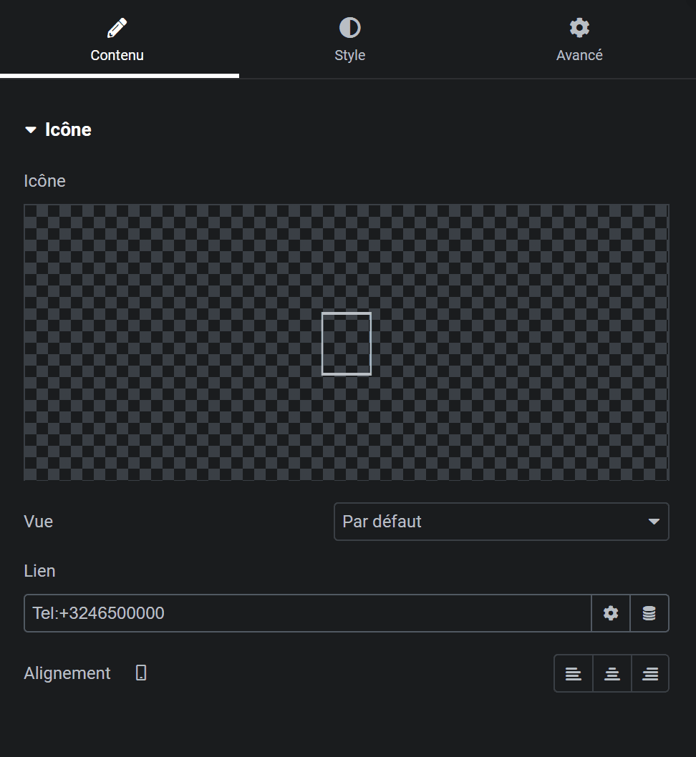Open the Avancé tab
This screenshot has width=696, height=757.
(x=579, y=39)
